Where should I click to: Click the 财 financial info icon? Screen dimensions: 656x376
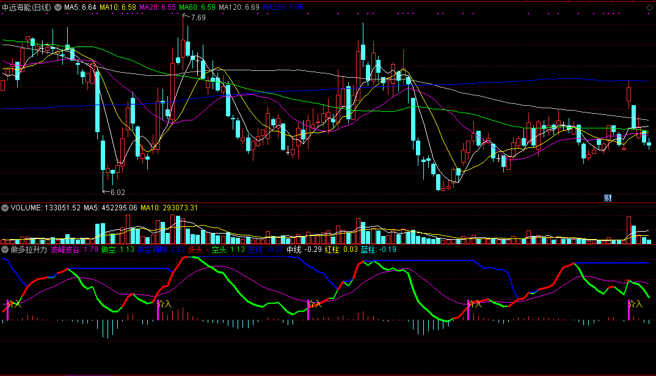coord(608,198)
